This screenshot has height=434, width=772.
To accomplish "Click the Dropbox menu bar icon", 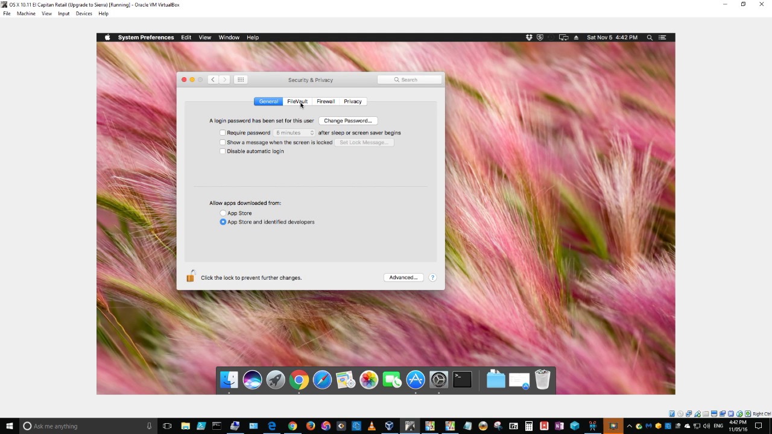I will pos(529,37).
